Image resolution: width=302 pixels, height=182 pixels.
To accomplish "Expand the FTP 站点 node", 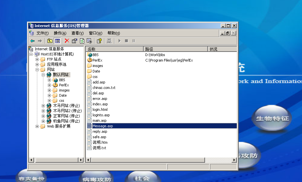I will click(x=37, y=59).
